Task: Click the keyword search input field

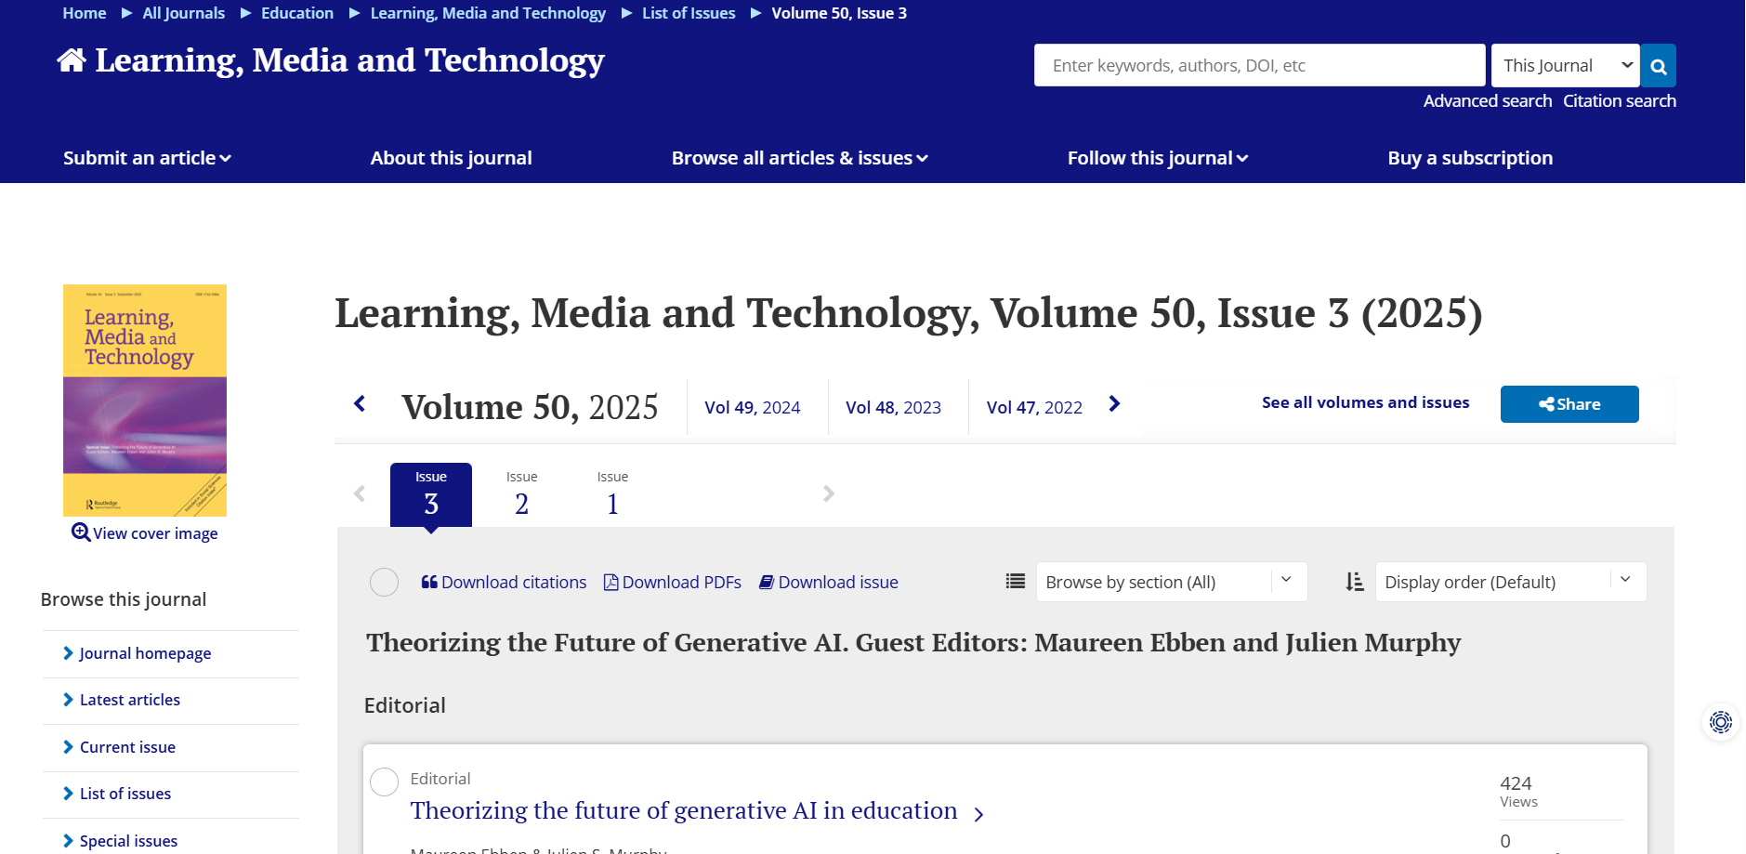Action: 1259,66
